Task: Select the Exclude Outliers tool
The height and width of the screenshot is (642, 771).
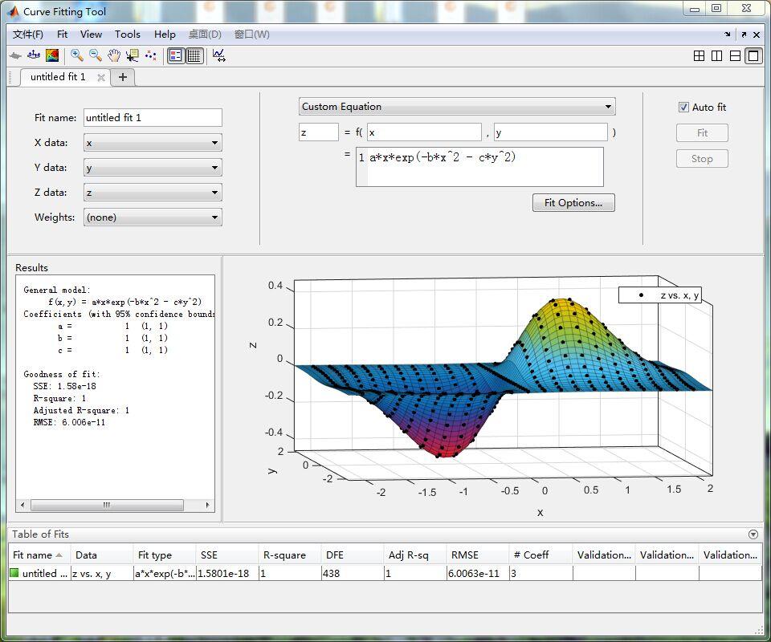Action: 151,55
